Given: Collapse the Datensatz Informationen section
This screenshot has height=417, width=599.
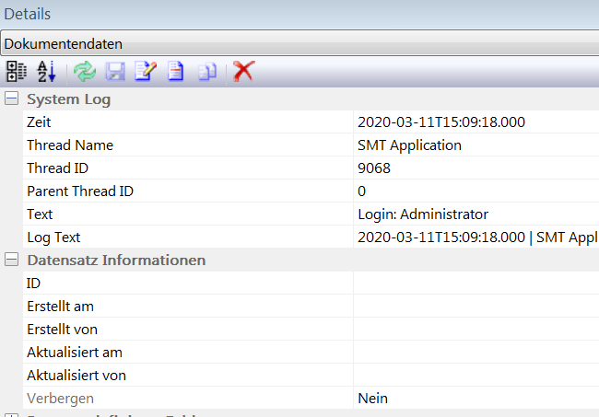Looking at the screenshot, I should [x=11, y=261].
